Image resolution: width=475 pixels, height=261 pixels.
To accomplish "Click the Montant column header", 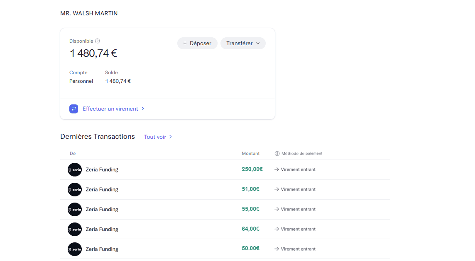I will (x=250, y=154).
